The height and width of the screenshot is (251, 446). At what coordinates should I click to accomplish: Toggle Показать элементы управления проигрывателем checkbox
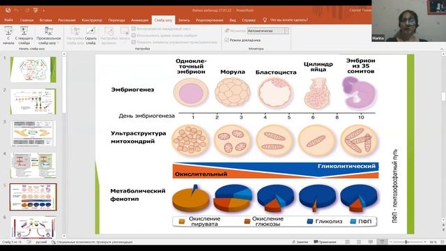coord(134,42)
